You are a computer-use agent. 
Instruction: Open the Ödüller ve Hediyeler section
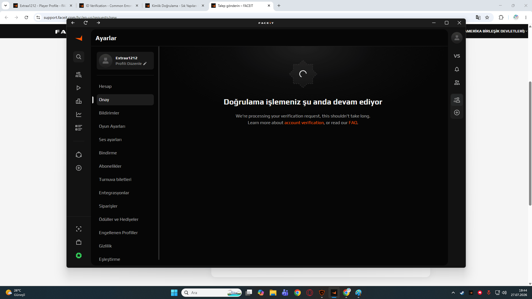[125, 219]
